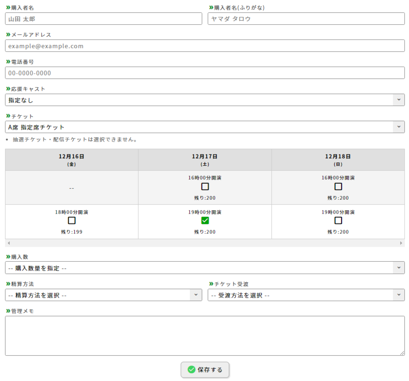Select the 電話番号 phone number field
This screenshot has width=409, height=381.
(204, 73)
